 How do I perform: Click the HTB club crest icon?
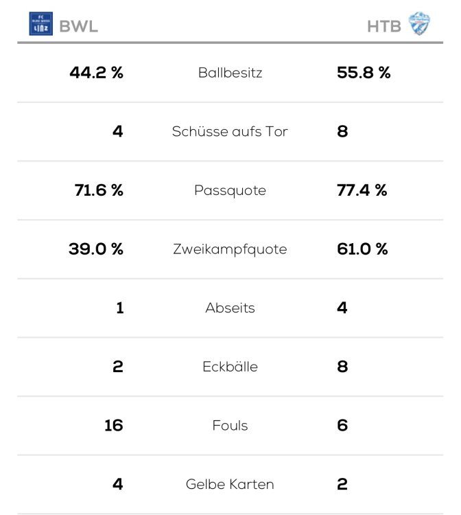419,25
